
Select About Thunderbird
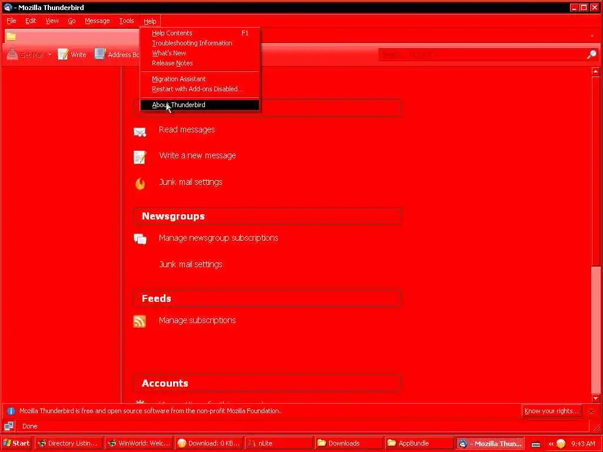tap(200, 105)
